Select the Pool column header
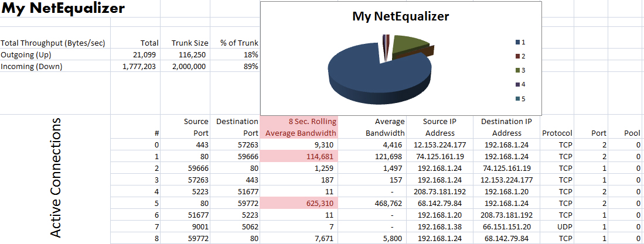Screen dimensions: 644x244 click(632, 133)
